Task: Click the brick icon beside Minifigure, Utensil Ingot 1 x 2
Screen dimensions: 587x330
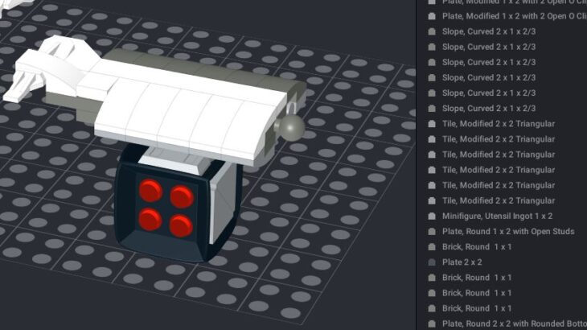Action: [432, 217]
